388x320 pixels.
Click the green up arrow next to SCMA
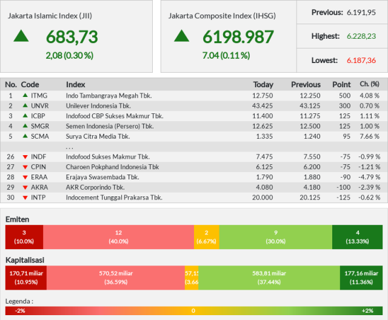(x=25, y=136)
